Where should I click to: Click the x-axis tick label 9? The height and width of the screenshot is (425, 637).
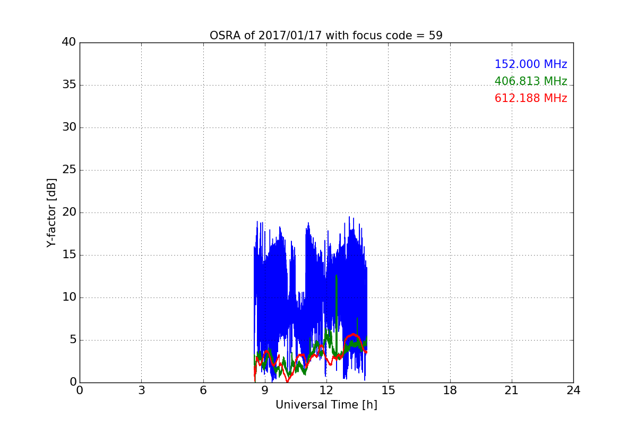pos(264,390)
